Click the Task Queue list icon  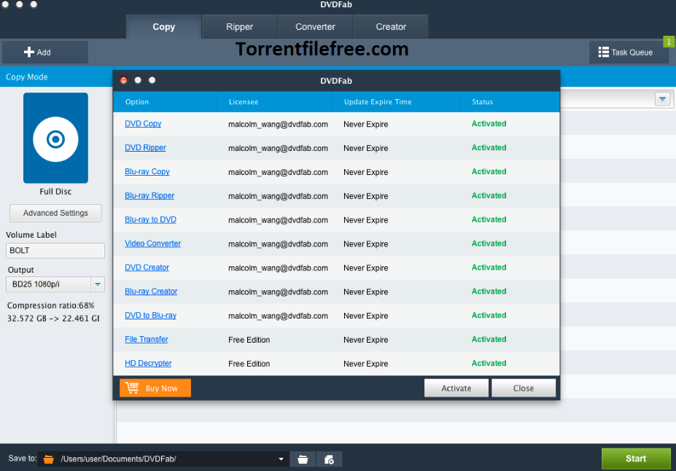coord(603,52)
